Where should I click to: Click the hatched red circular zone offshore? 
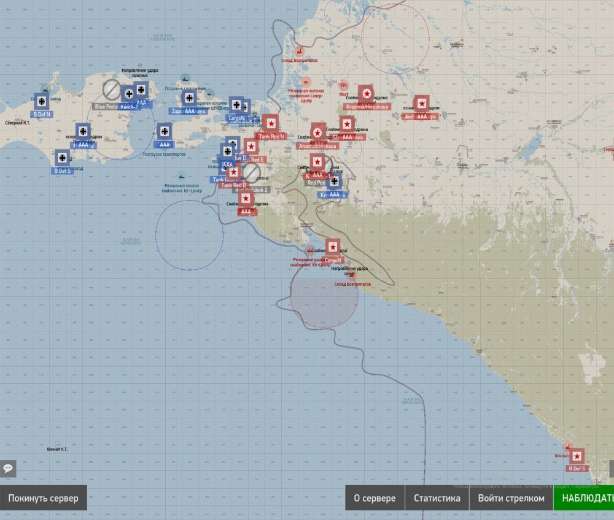pos(324,295)
